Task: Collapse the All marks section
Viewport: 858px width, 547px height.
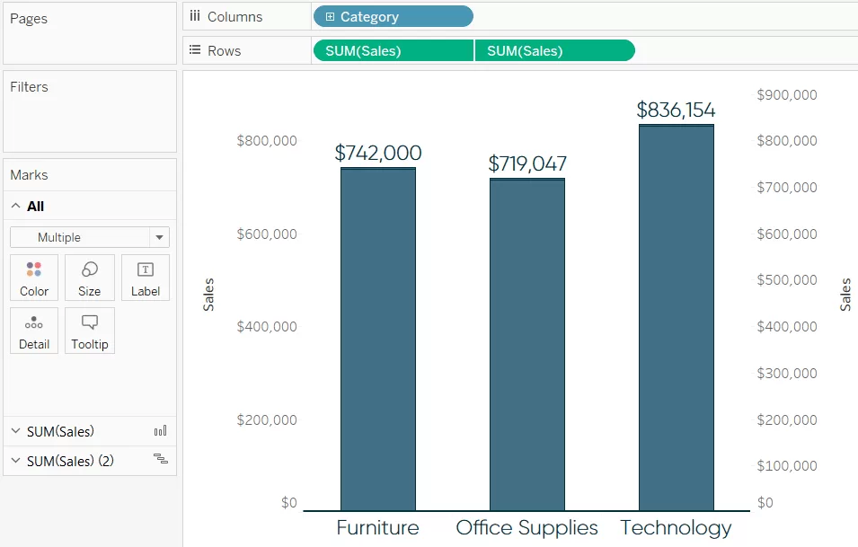Action: 15,207
